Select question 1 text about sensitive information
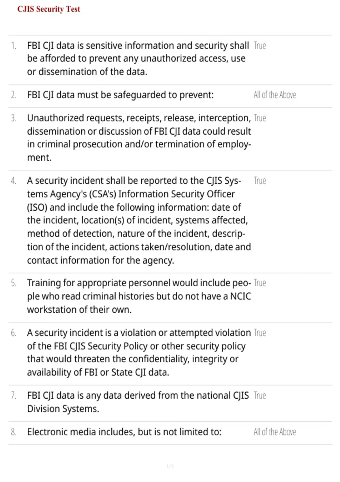 [138, 59]
